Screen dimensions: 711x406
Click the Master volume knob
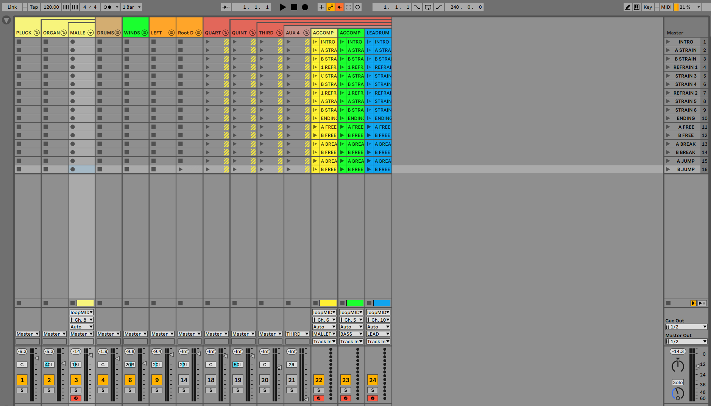[678, 366]
